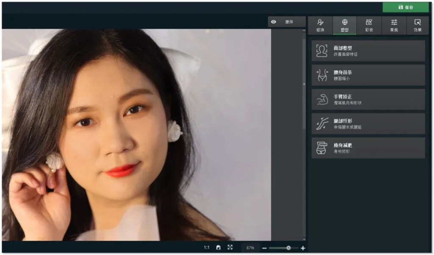Open the 腿部纤形 leg slimming tool
This screenshot has height=255, width=434.
[x=367, y=123]
